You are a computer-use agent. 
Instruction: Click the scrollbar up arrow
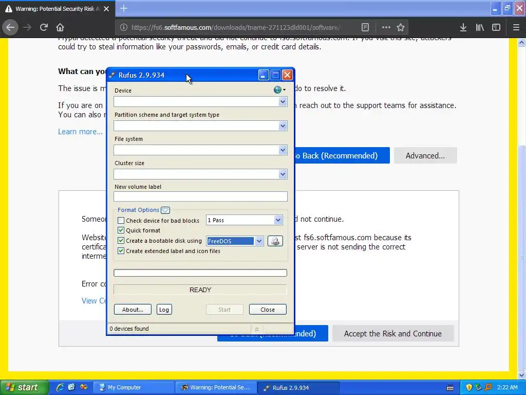tap(522, 42)
